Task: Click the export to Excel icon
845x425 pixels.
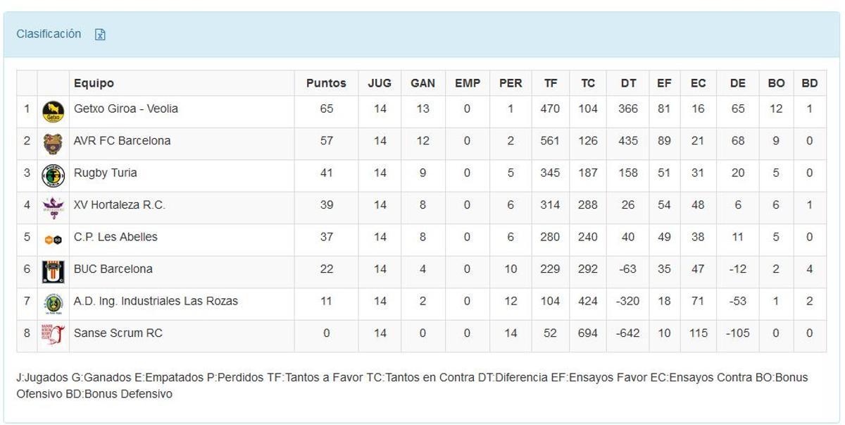Action: click(101, 34)
